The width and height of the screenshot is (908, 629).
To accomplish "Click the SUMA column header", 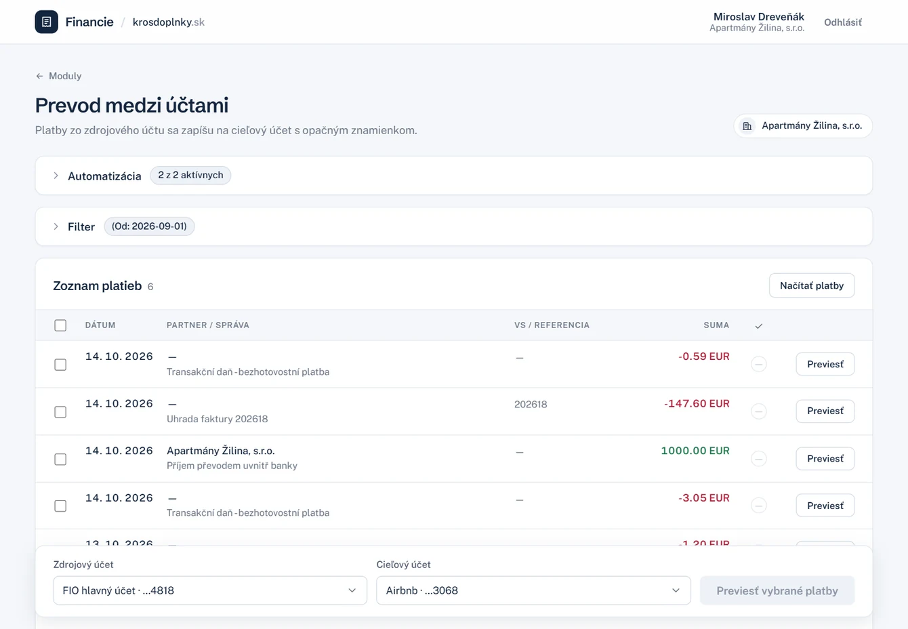I will click(x=716, y=325).
